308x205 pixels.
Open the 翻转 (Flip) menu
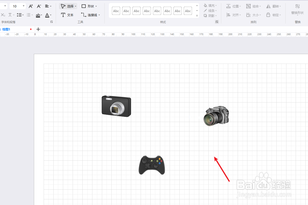tap(273, 6)
